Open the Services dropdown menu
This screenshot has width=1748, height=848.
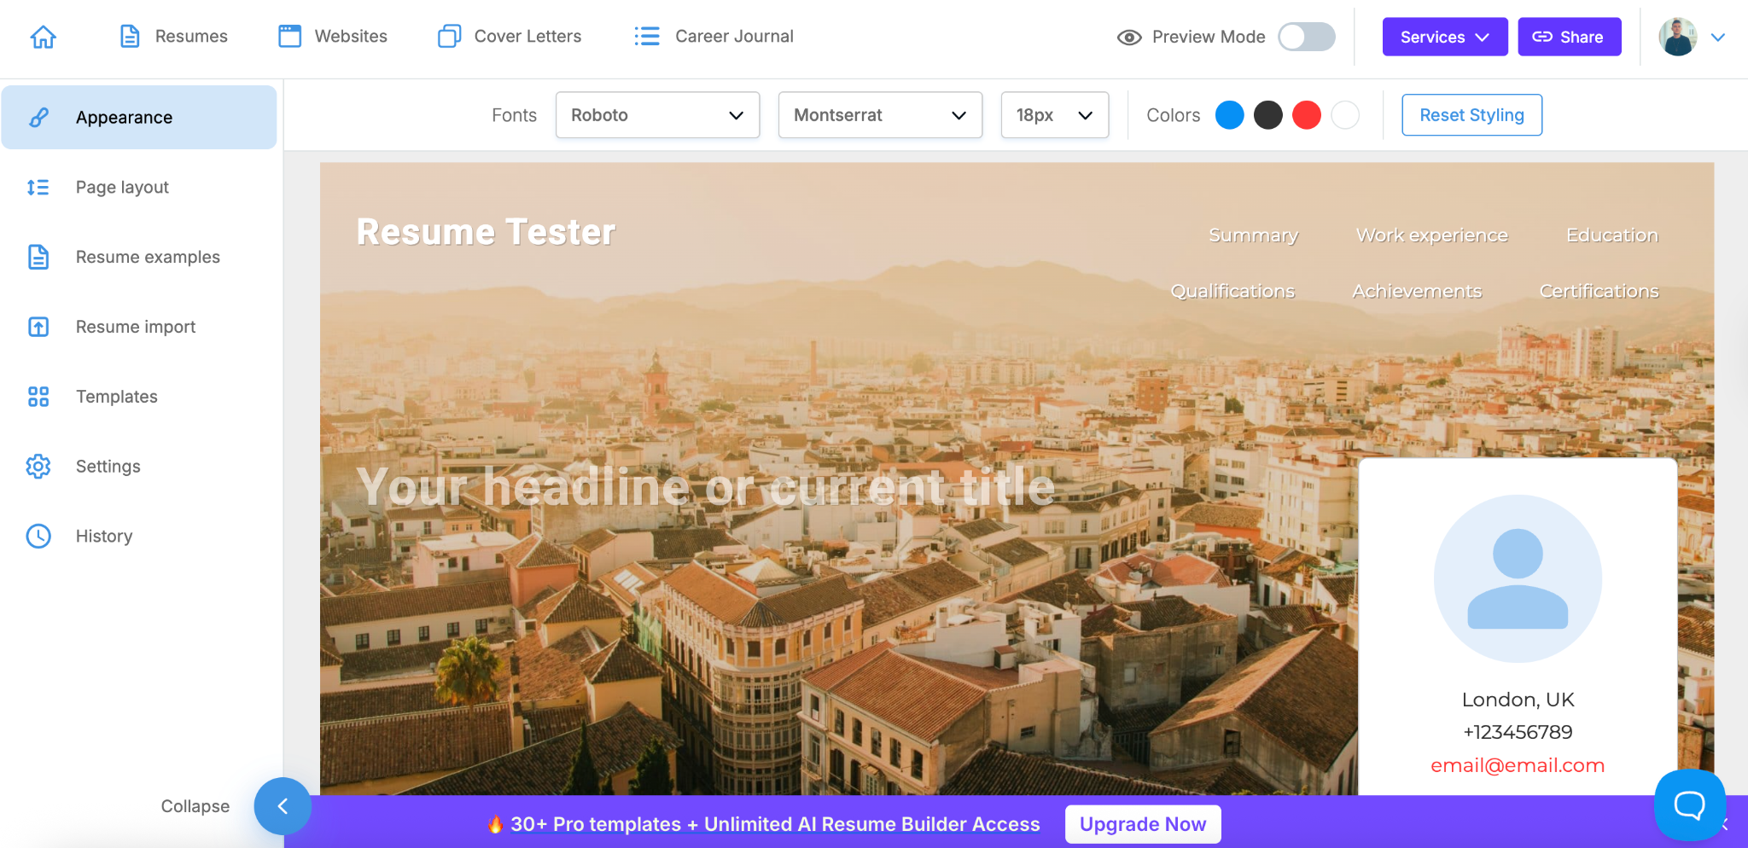pos(1444,37)
